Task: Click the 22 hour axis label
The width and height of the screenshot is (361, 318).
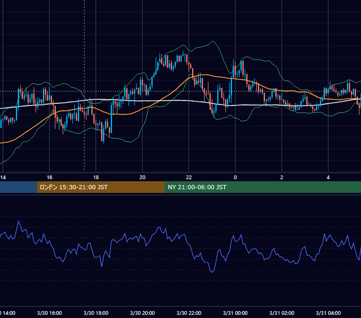Action: (189, 178)
